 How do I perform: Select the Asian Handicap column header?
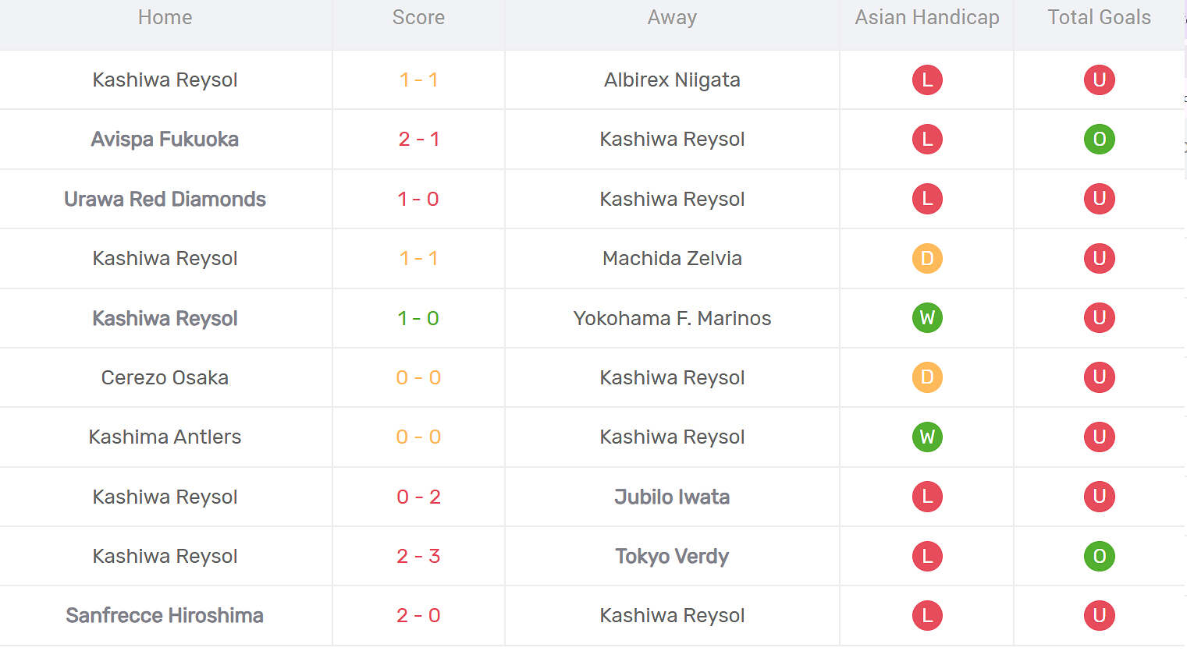(927, 17)
